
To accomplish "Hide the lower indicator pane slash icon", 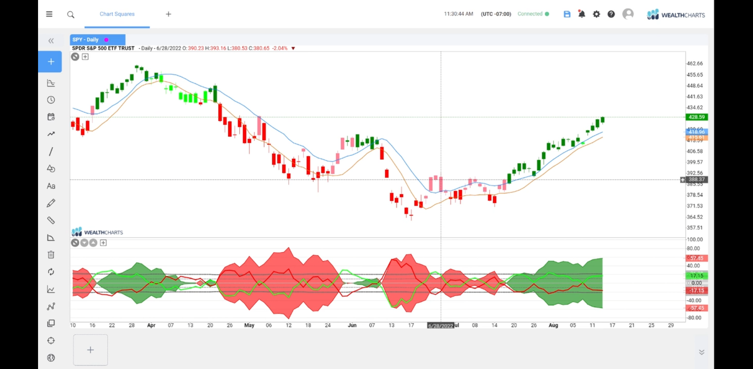I will tap(75, 243).
